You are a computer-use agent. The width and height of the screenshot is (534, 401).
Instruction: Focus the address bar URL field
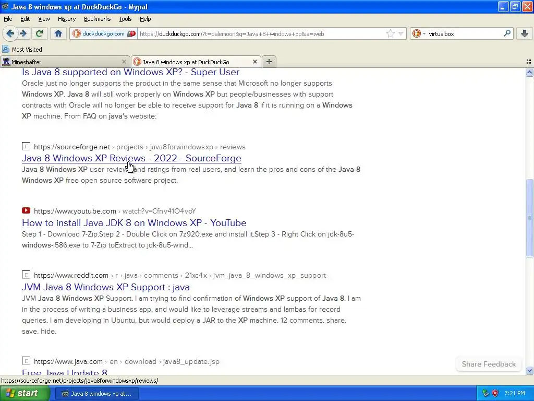(x=262, y=34)
